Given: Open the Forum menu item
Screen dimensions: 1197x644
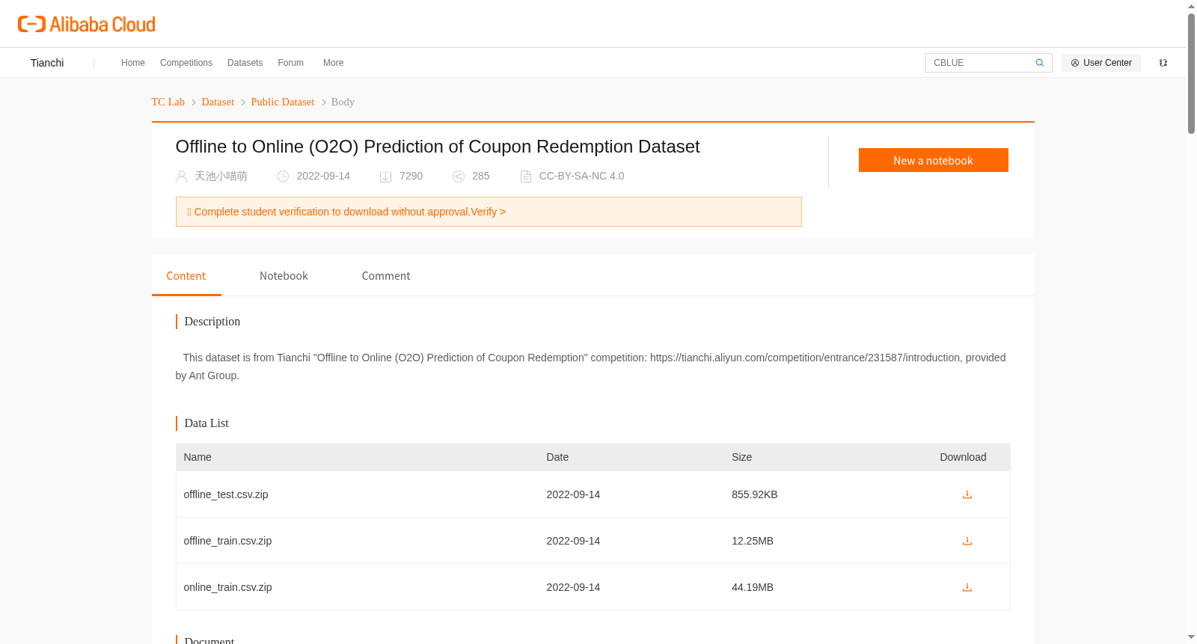Looking at the screenshot, I should [291, 63].
